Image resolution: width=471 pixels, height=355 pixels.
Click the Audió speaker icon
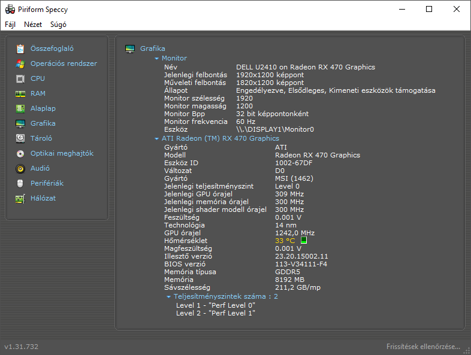[x=20, y=169]
